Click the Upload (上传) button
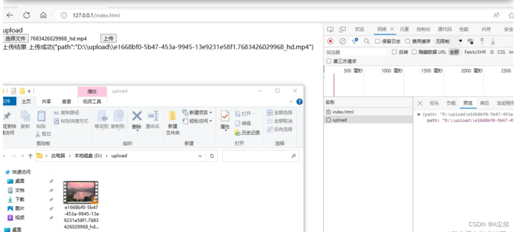The height and width of the screenshot is (232, 517). 109,39
